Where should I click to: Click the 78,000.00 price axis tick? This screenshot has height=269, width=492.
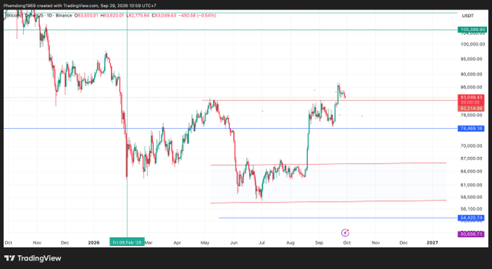(x=471, y=115)
